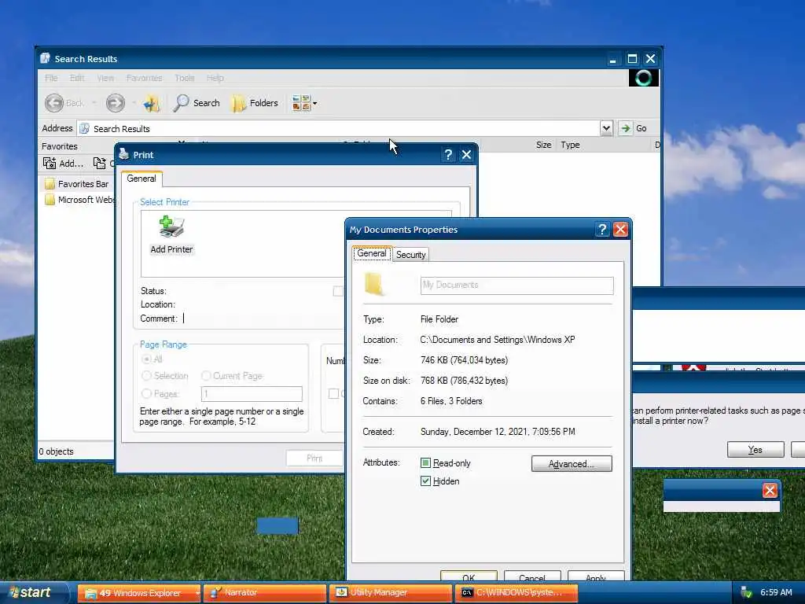
Task: Select the Current Page radio button
Action: point(206,376)
